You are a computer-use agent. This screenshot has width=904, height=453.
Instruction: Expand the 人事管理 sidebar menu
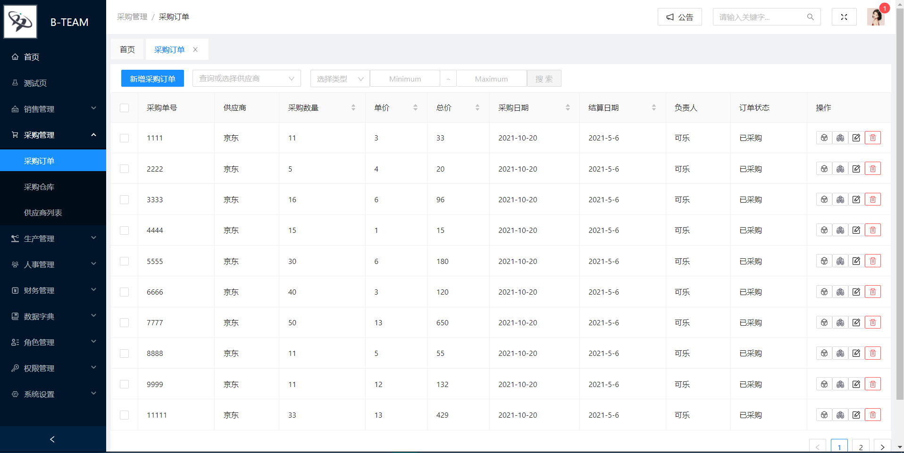53,264
